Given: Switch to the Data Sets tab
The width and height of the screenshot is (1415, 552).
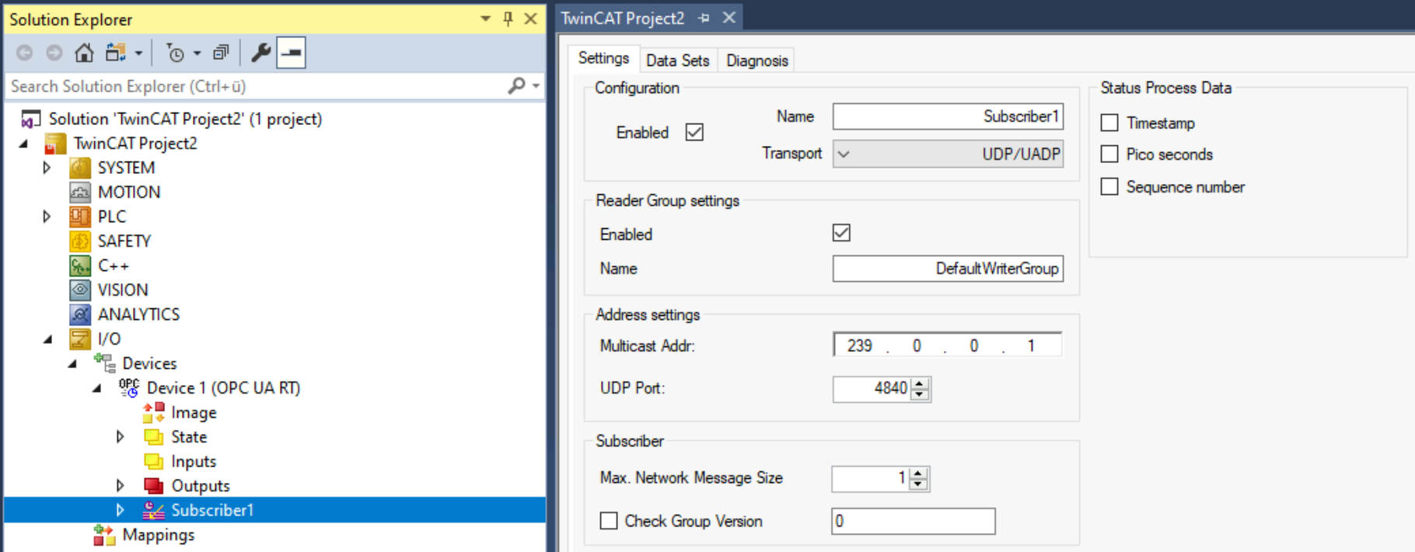Looking at the screenshot, I should tap(678, 61).
